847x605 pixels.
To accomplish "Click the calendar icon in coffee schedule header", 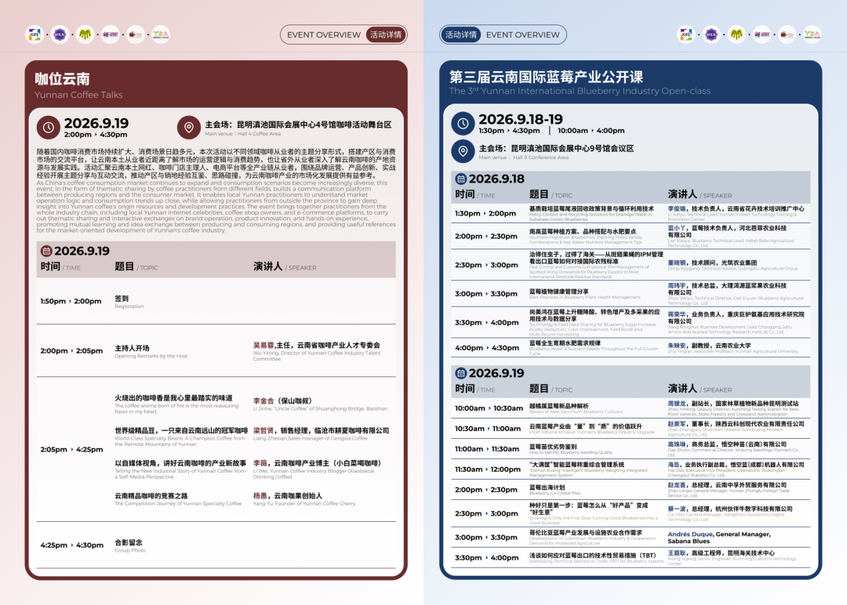I will click(46, 251).
